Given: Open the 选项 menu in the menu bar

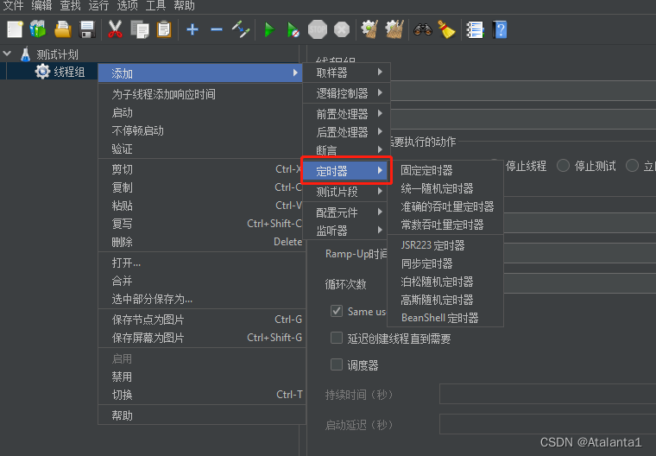Looking at the screenshot, I should pyautogui.click(x=127, y=6).
